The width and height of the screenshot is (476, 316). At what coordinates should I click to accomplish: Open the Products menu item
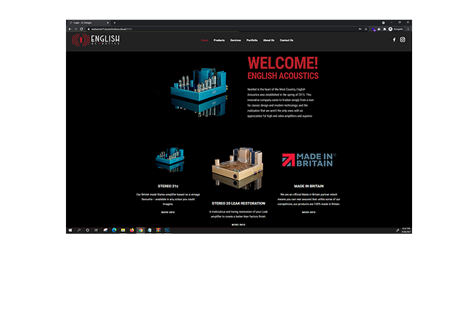pos(219,40)
